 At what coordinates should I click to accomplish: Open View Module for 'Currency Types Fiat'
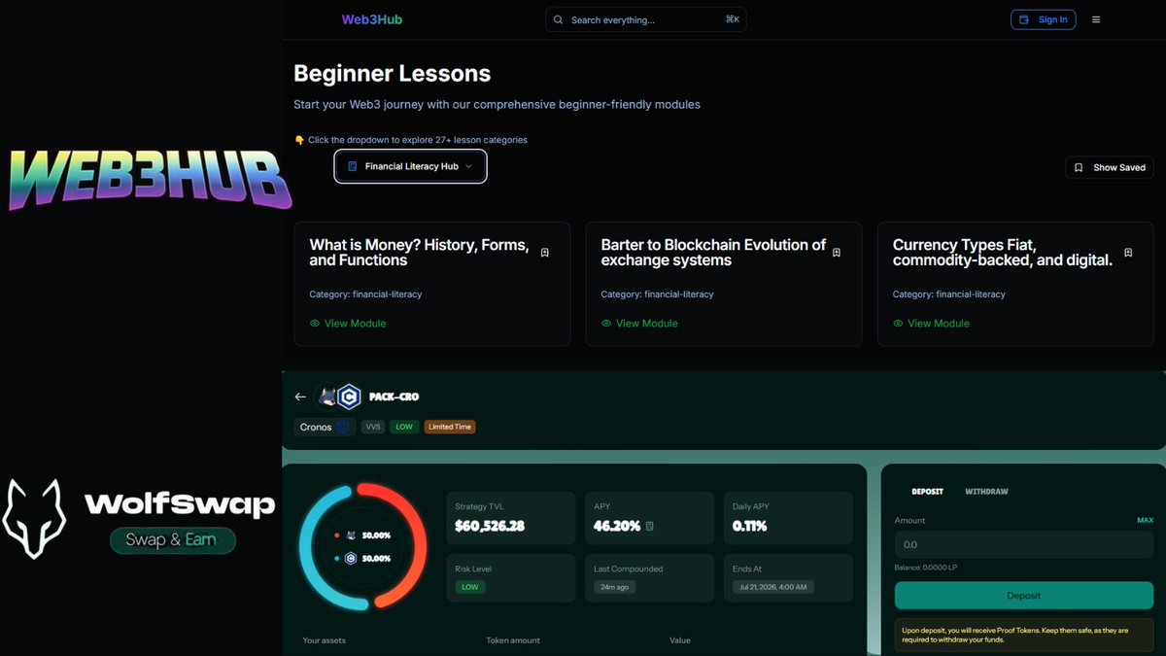coord(931,324)
